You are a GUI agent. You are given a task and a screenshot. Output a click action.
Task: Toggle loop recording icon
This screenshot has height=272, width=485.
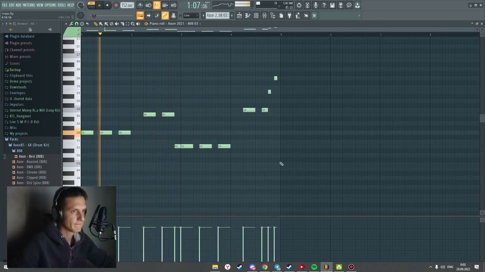pos(173,5)
